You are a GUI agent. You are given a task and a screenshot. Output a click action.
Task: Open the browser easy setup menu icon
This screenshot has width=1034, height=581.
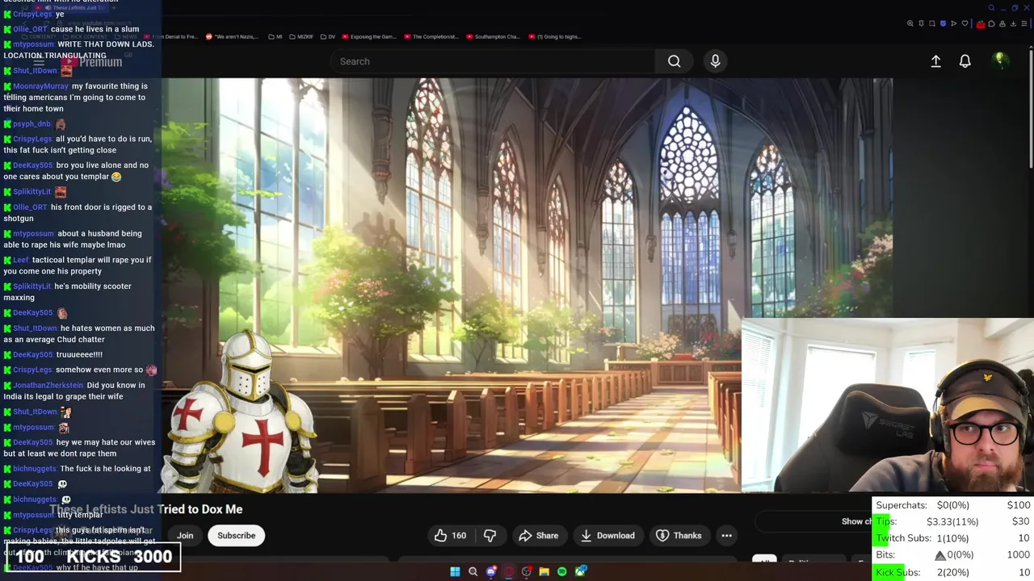pos(1024,23)
